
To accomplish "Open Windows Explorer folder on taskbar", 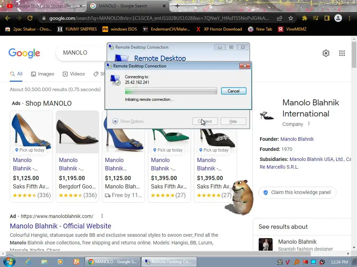I will point(44,262).
